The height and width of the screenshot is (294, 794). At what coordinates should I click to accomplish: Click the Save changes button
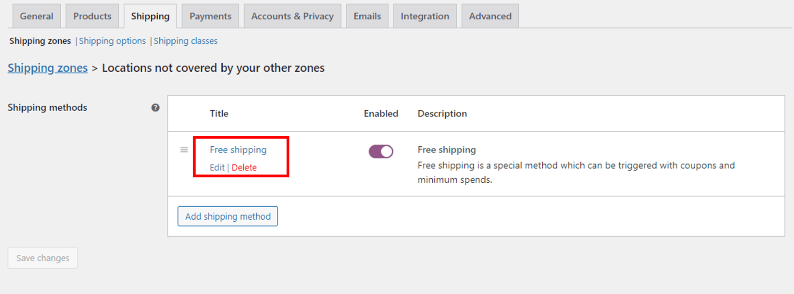coord(43,258)
